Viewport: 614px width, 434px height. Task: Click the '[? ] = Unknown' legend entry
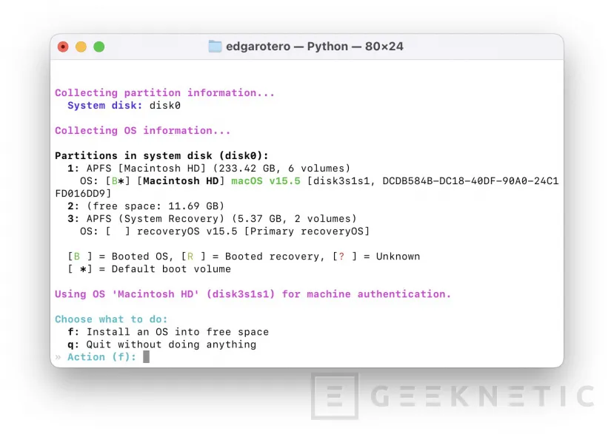[376, 257]
